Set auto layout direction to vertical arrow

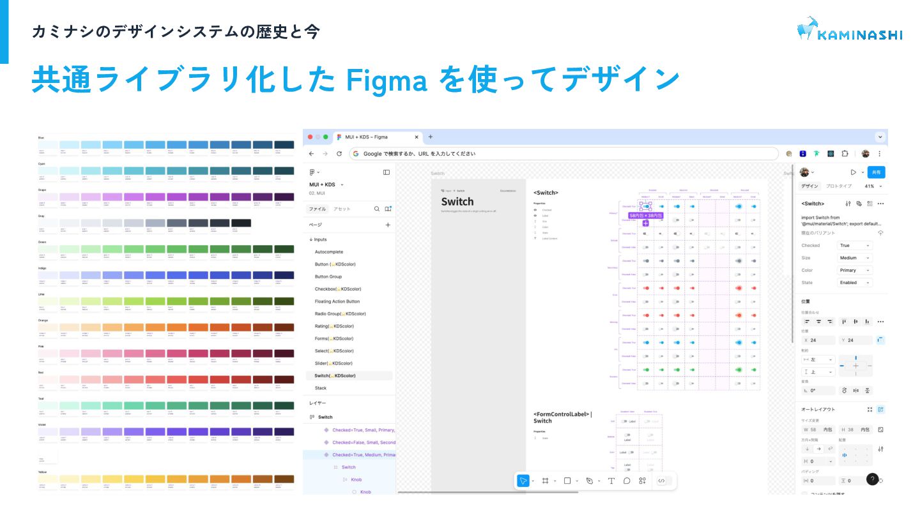[807, 449]
